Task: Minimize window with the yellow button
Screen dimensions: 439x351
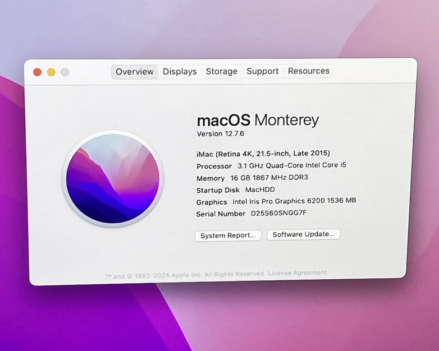Action: (51, 72)
